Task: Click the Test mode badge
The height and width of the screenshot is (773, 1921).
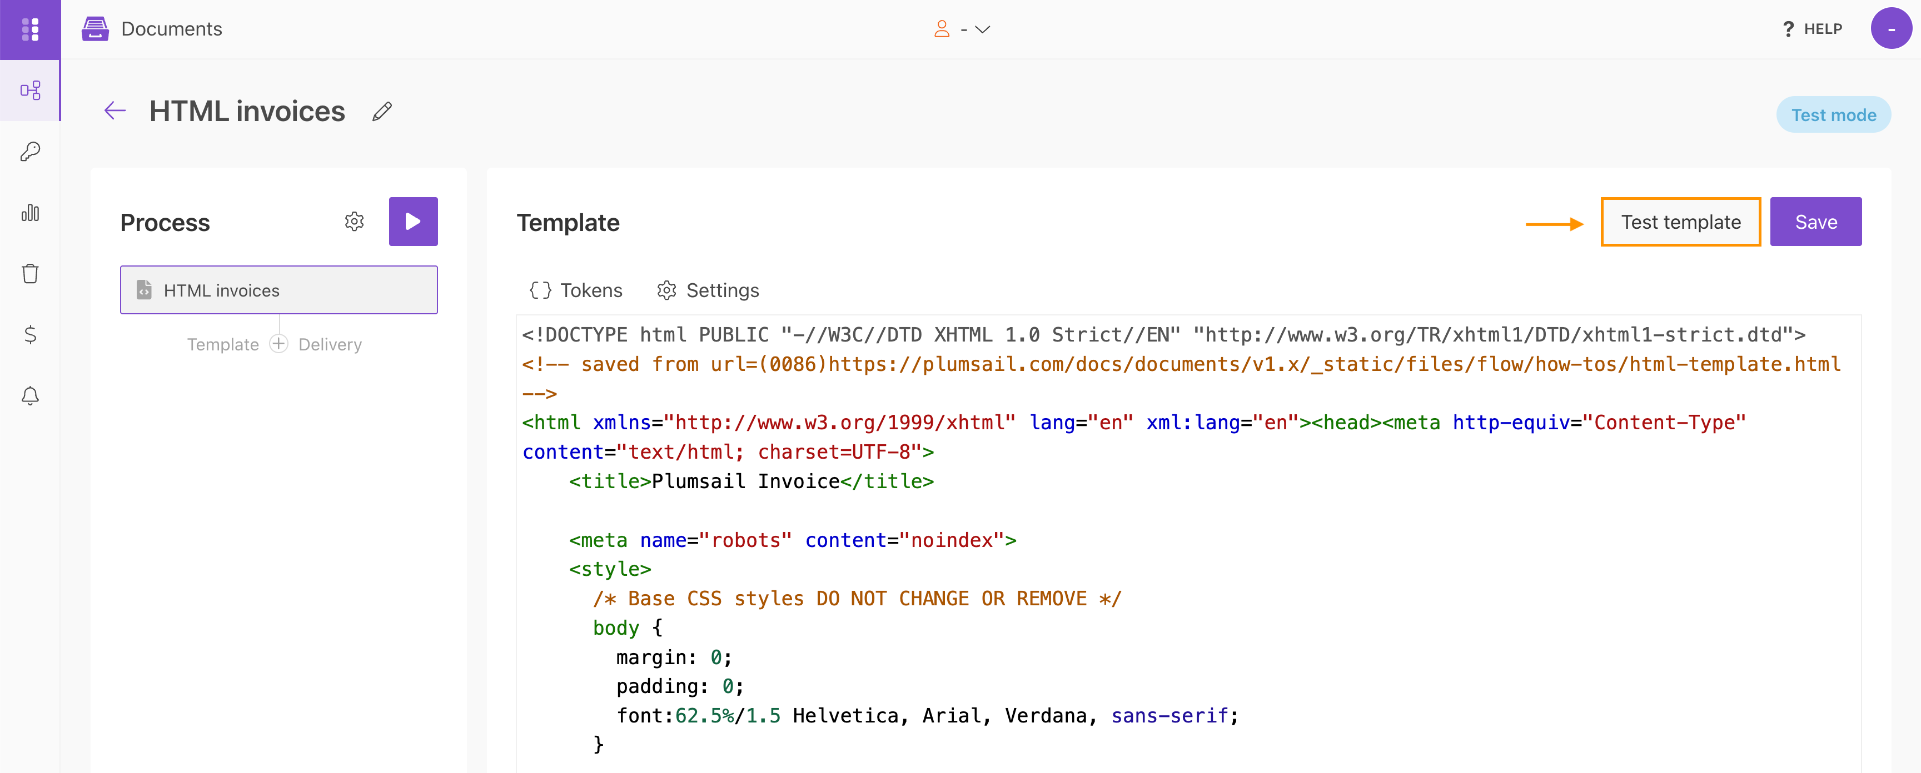Action: tap(1833, 115)
